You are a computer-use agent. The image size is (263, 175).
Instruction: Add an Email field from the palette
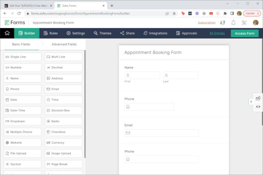pyautogui.click(x=63, y=89)
